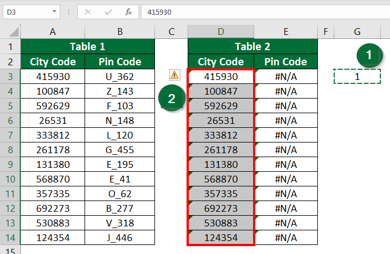This screenshot has height=254, width=390.
Task: Select cell A13 containing 530883
Action: tap(53, 223)
